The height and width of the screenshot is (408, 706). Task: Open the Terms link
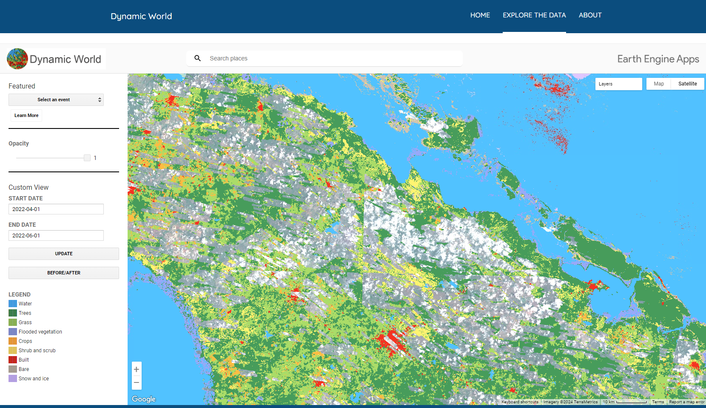[x=658, y=402]
